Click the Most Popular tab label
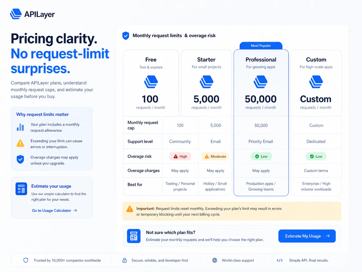Viewport: 362px width, 272px height. 261,46
